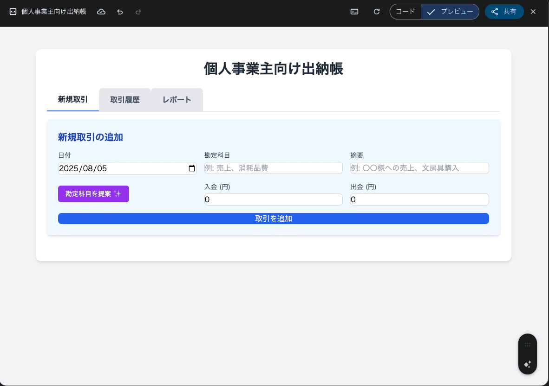Viewport: 549px width, 386px height.
Task: Click the code brackets icon beside title
Action: (x=13, y=12)
